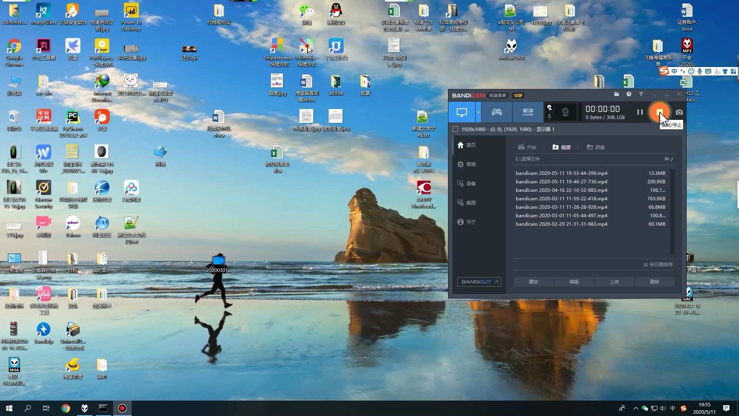Select Bandicam HDMI device recording mode

(x=528, y=112)
